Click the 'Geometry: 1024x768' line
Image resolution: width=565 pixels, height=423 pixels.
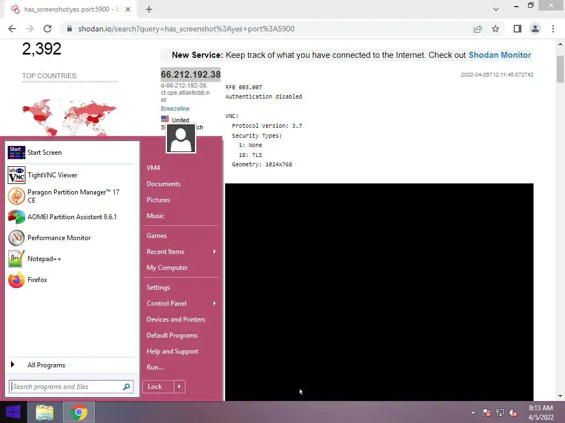point(262,164)
